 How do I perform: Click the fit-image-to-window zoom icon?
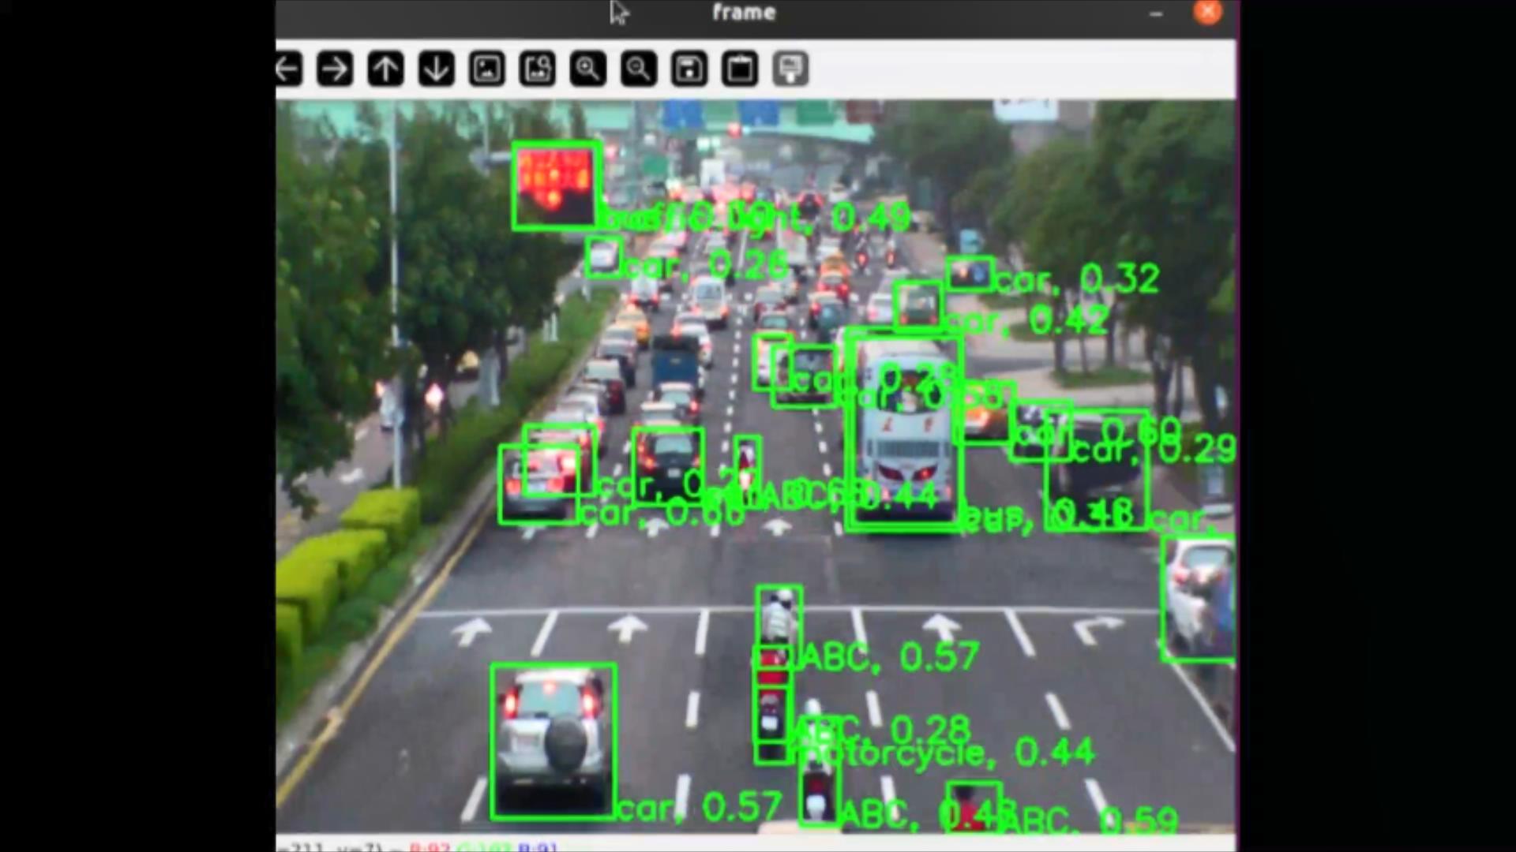538,69
